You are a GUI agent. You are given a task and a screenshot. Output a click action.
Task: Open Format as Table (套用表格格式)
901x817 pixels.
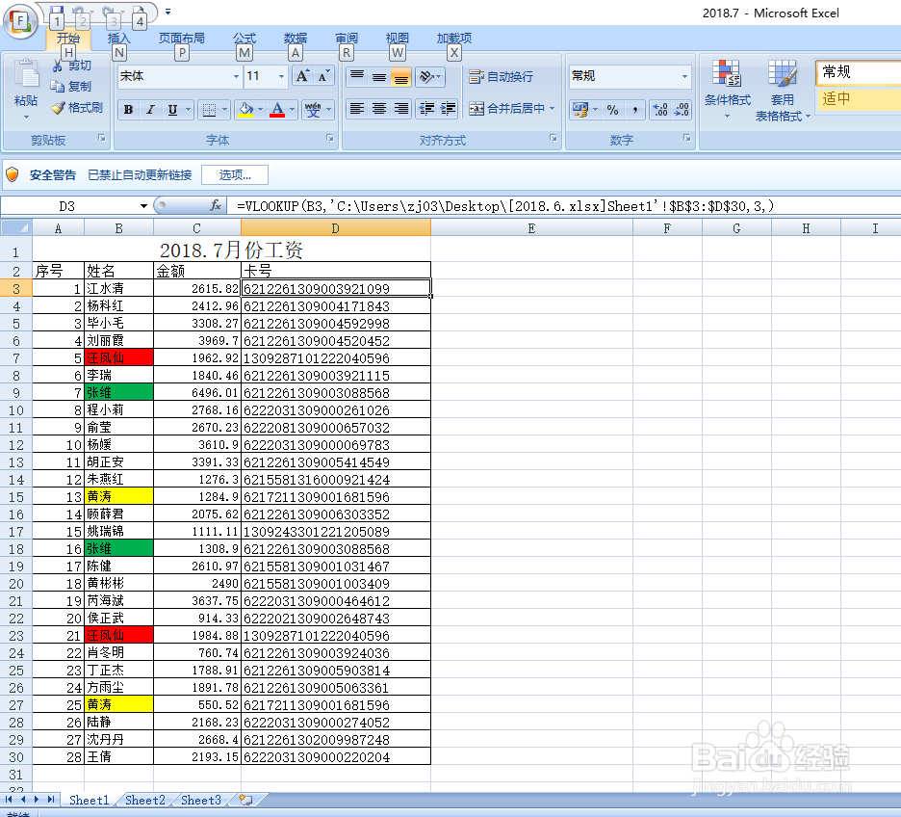pos(782,91)
